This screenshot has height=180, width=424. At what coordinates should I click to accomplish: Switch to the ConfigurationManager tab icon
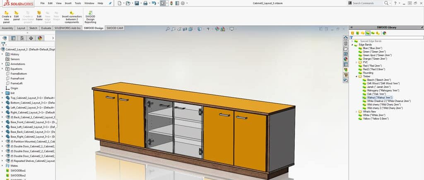point(22,38)
